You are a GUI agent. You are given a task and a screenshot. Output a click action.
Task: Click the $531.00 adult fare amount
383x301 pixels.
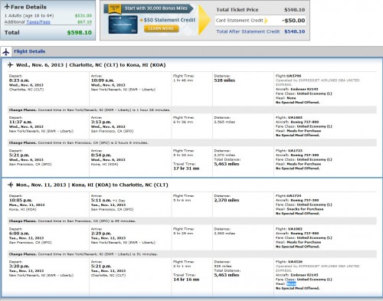point(83,15)
